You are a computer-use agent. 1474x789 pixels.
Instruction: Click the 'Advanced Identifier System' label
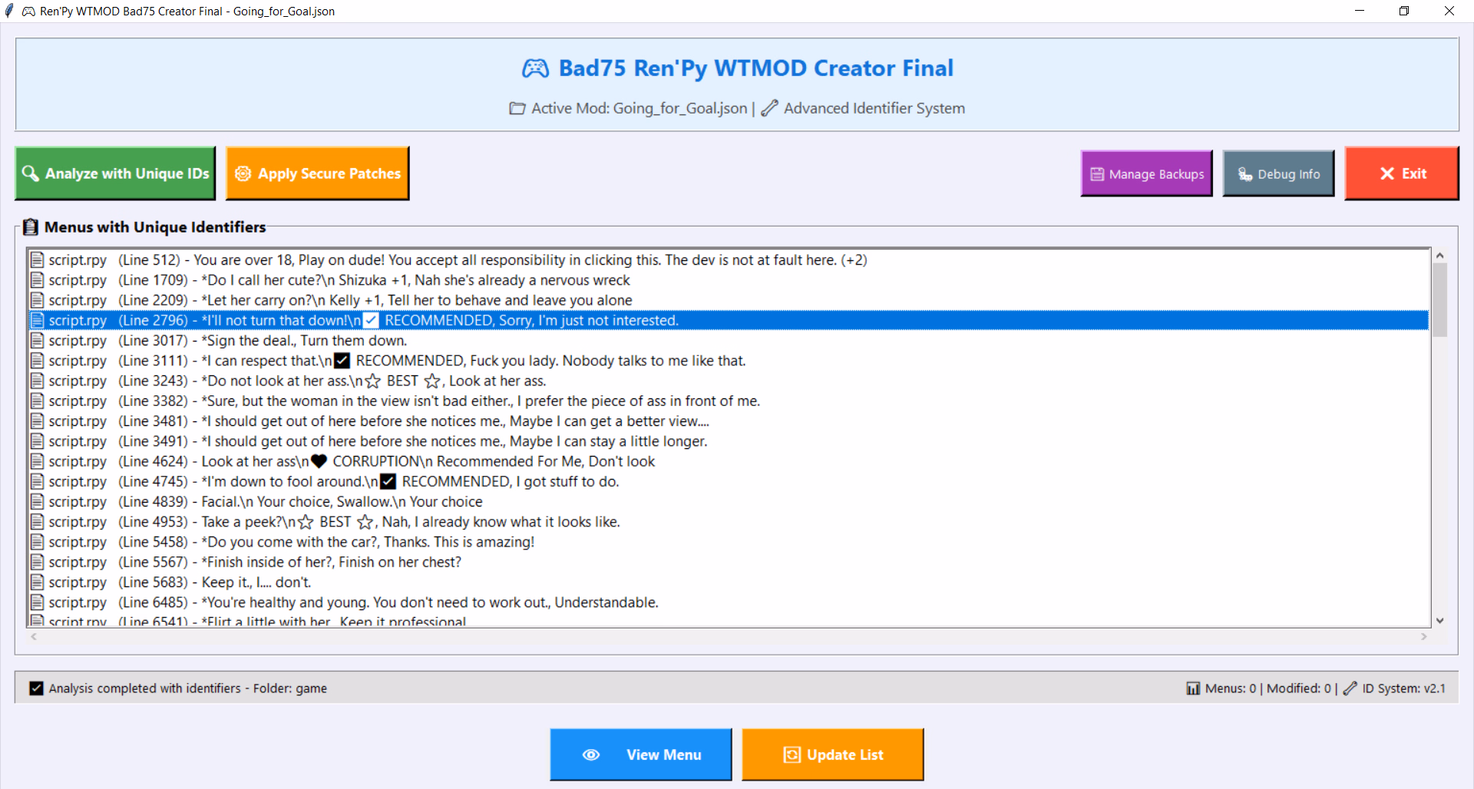click(x=874, y=108)
